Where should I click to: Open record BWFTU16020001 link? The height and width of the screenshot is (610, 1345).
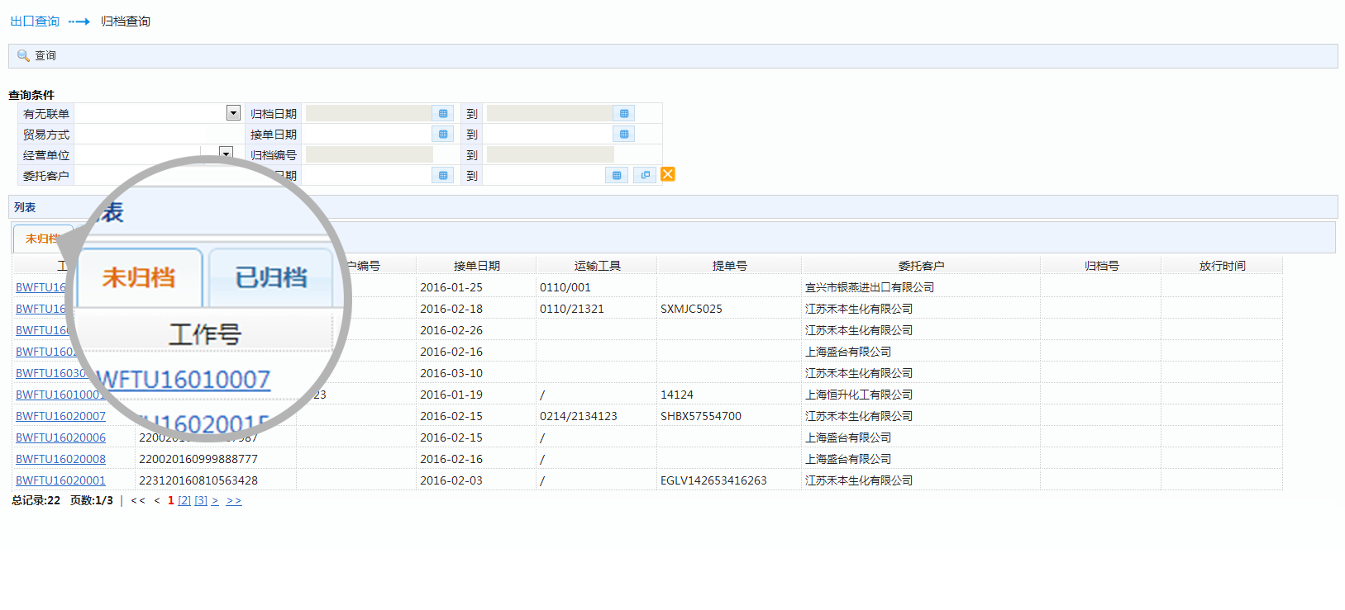60,480
